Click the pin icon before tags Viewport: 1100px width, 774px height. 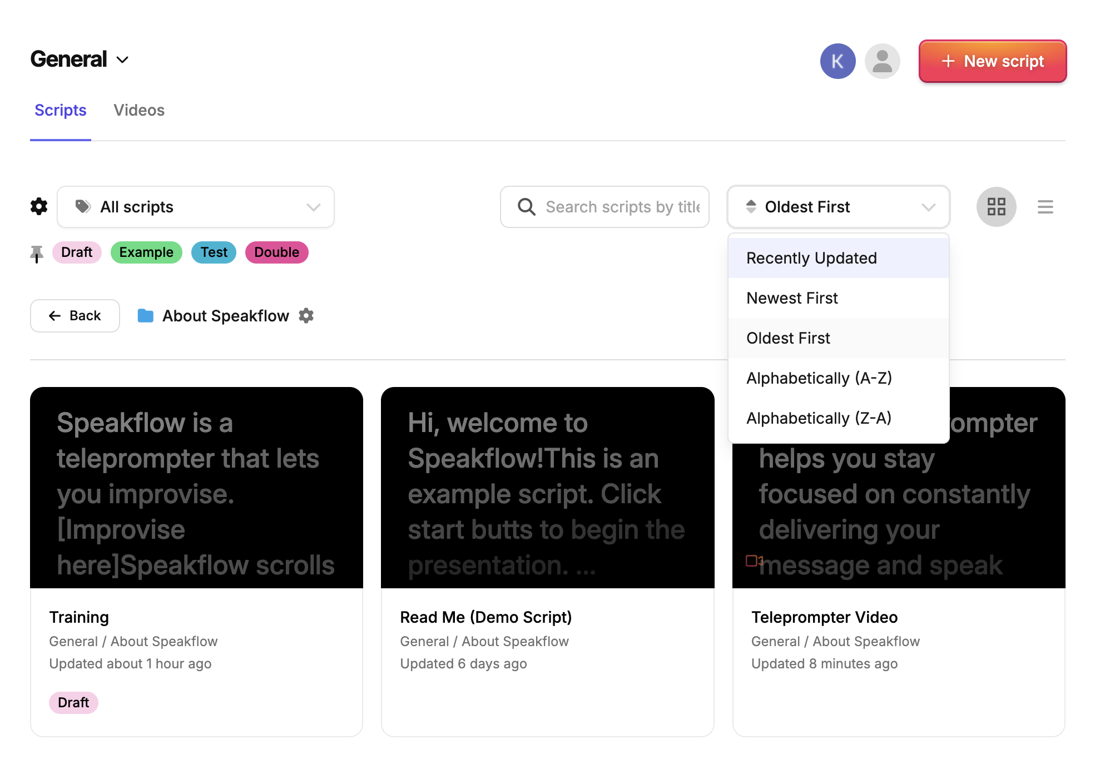pos(37,254)
